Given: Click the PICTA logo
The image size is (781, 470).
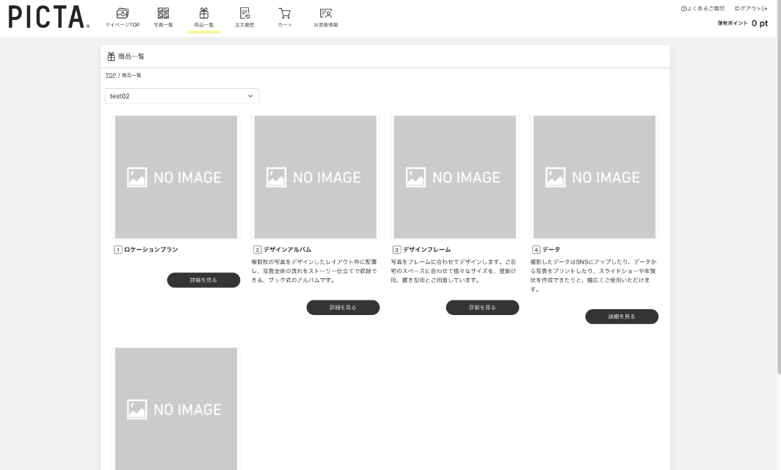Looking at the screenshot, I should 48,17.
